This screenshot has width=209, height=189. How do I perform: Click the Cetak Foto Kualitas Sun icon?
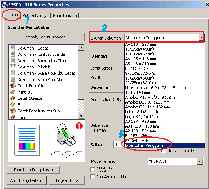click(x=13, y=111)
